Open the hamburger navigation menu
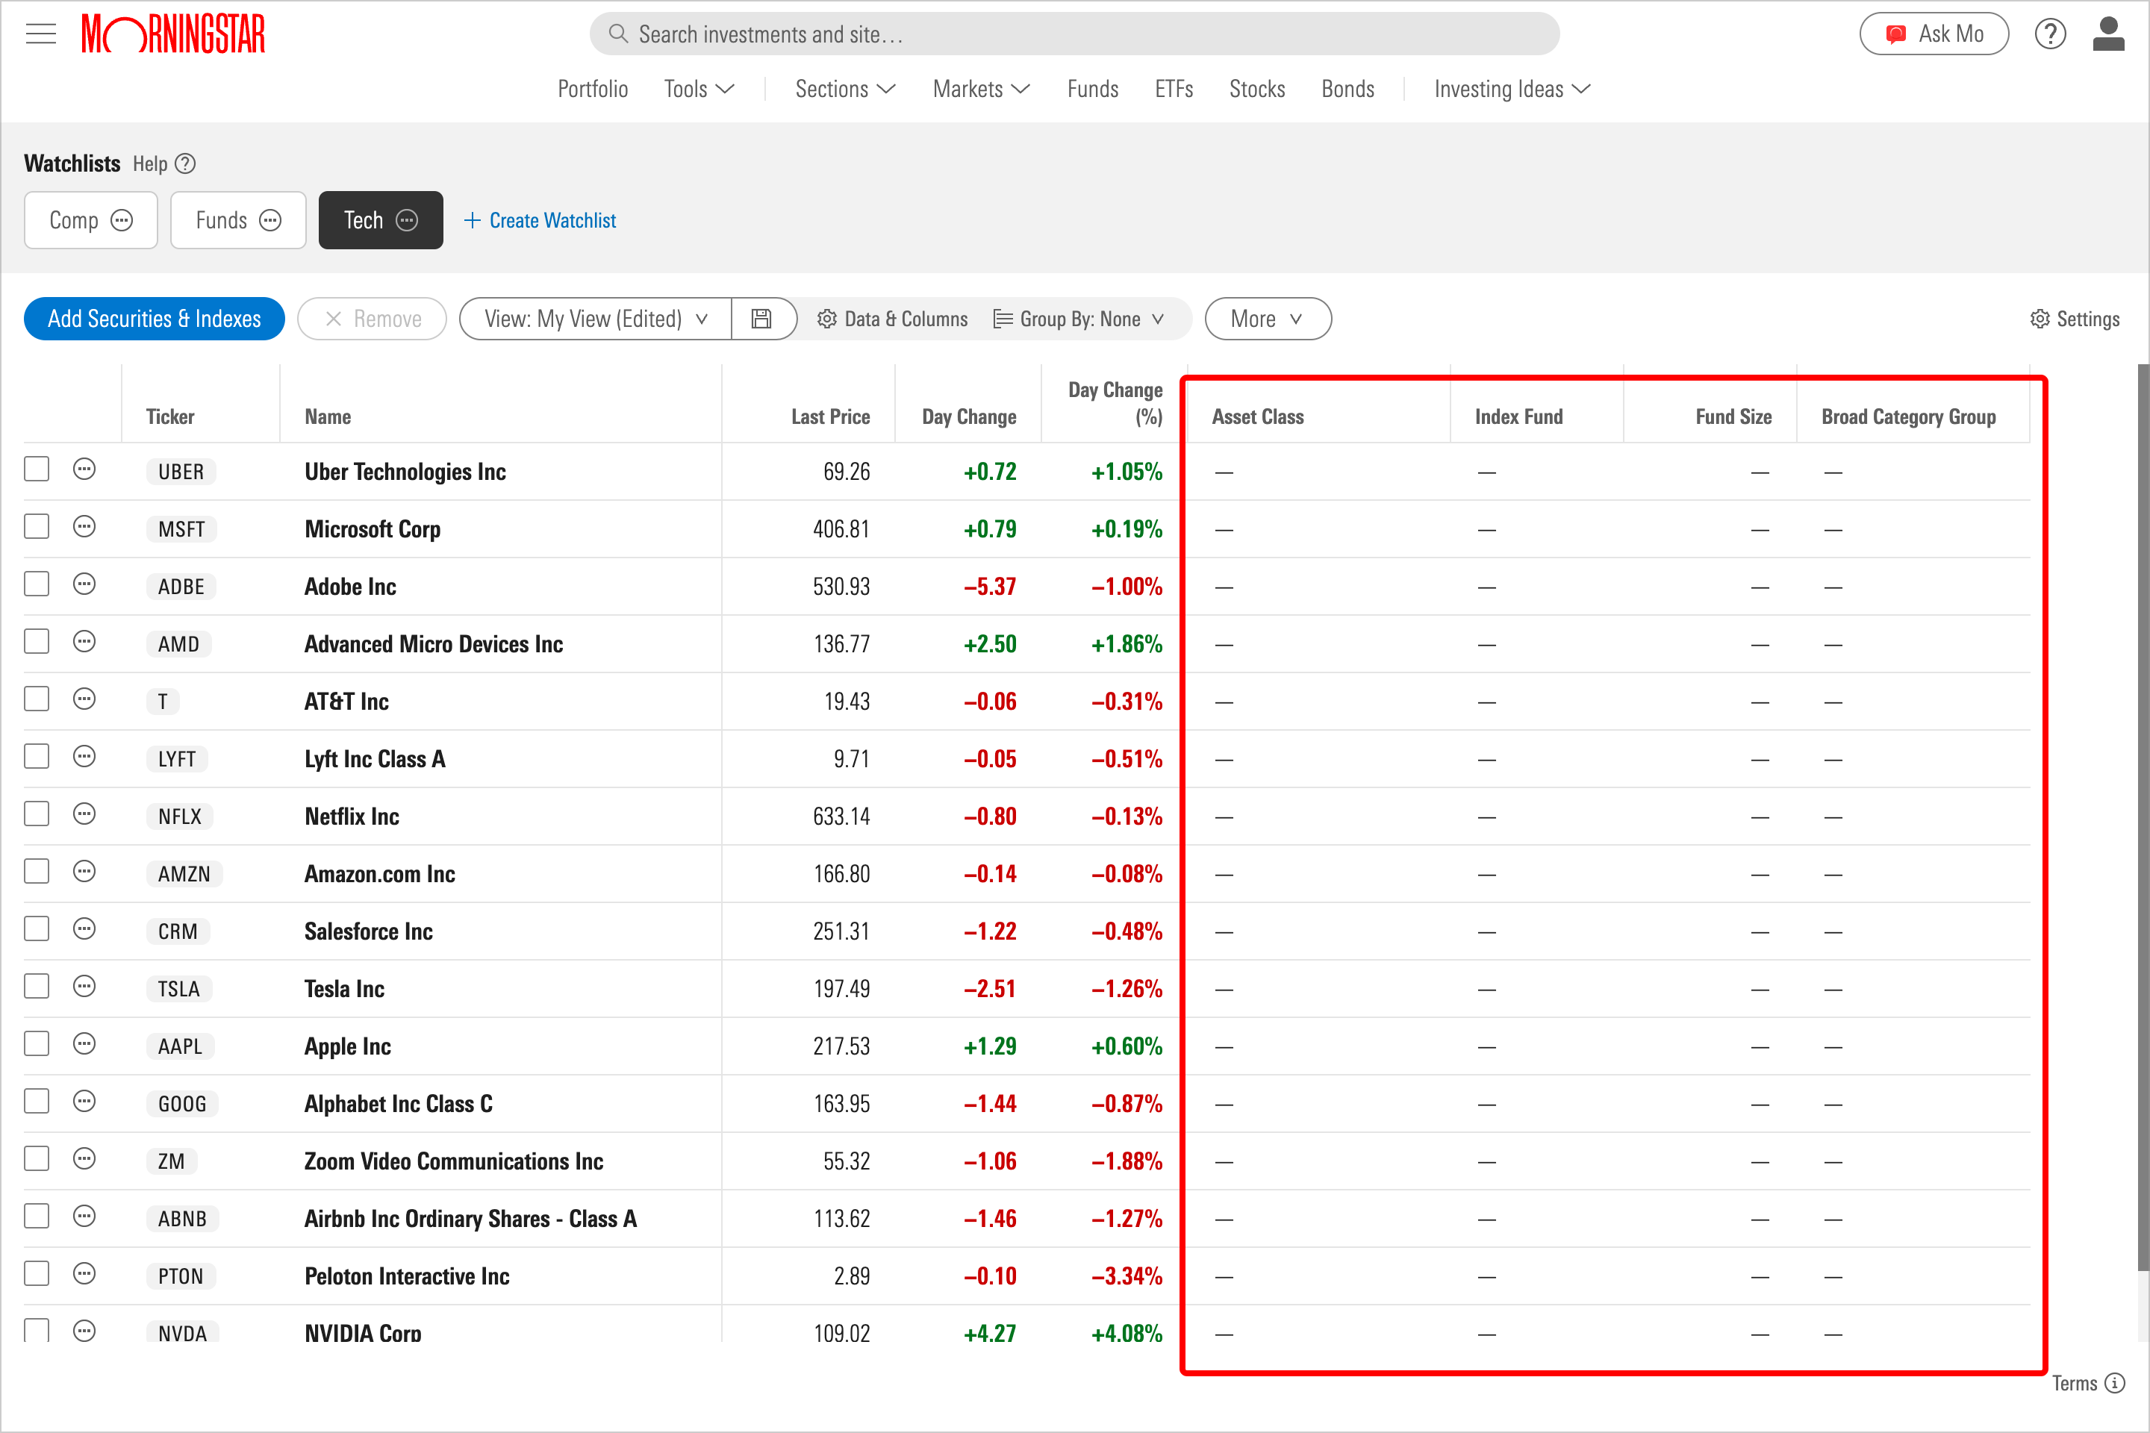 point(40,35)
